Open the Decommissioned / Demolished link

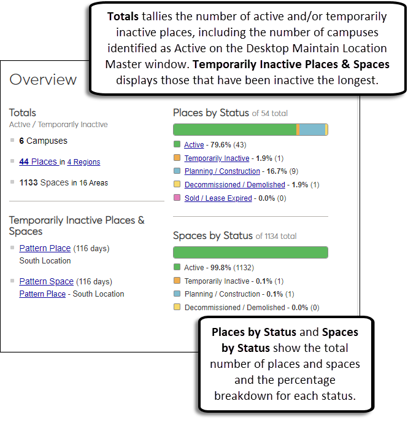[234, 185]
